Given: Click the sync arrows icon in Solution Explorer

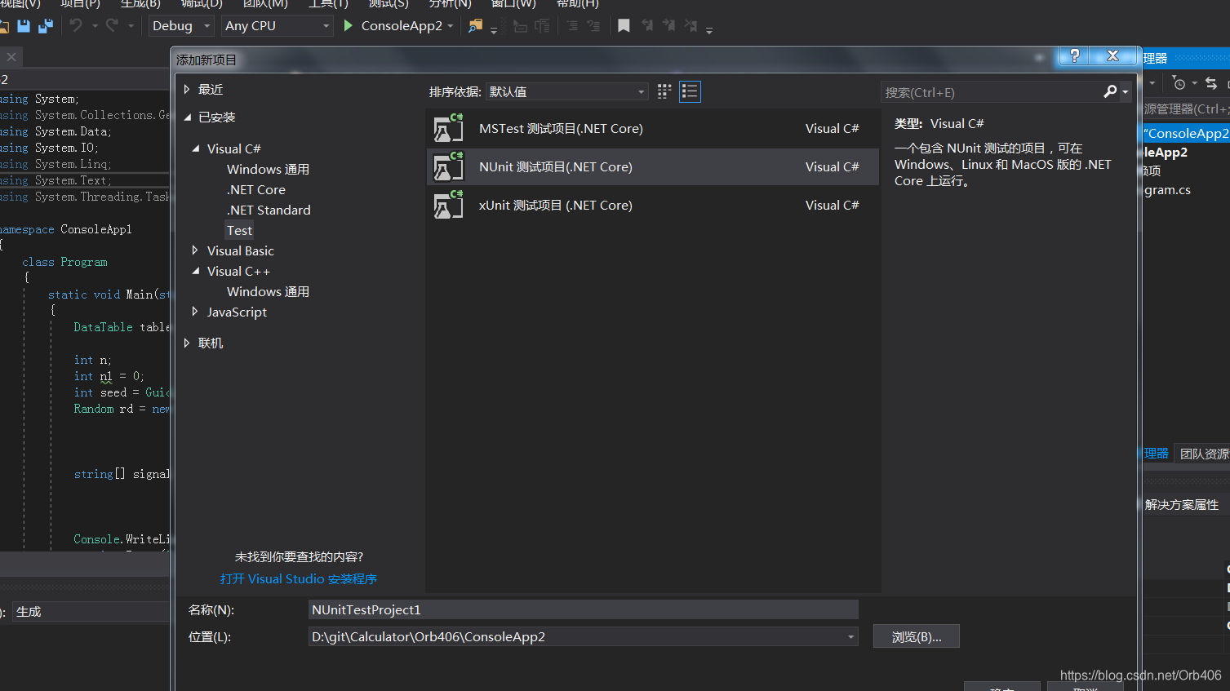Looking at the screenshot, I should point(1211,83).
